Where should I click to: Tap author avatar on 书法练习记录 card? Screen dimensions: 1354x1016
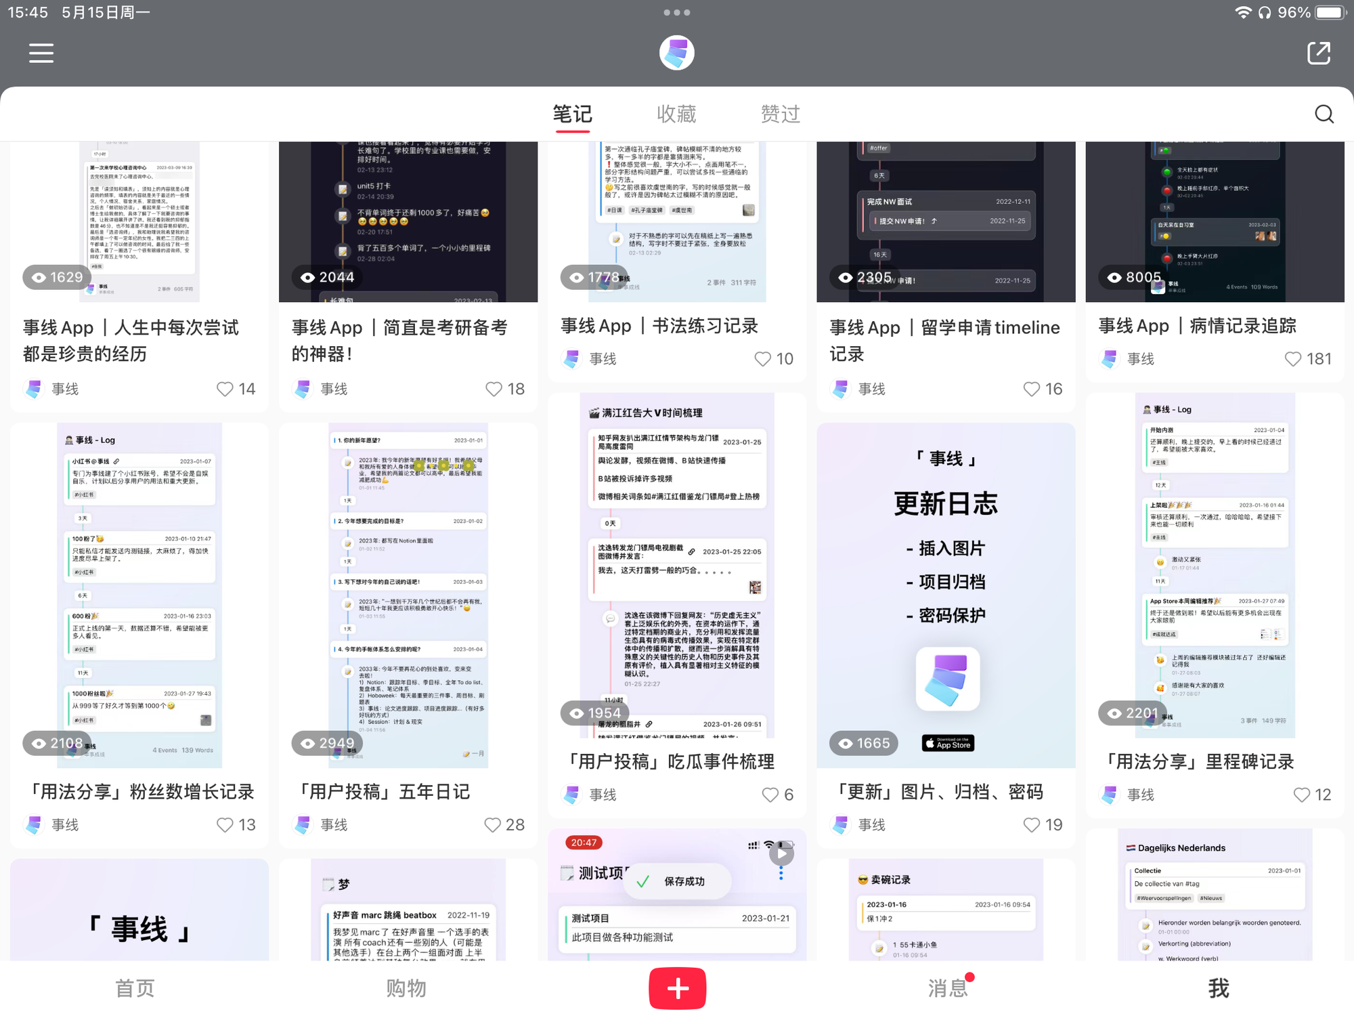point(572,359)
